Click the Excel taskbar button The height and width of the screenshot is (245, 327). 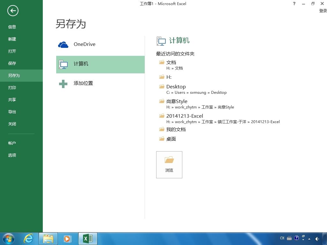(88, 239)
